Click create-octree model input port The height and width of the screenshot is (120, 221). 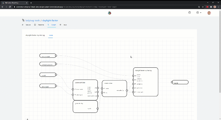[x=102, y=89]
